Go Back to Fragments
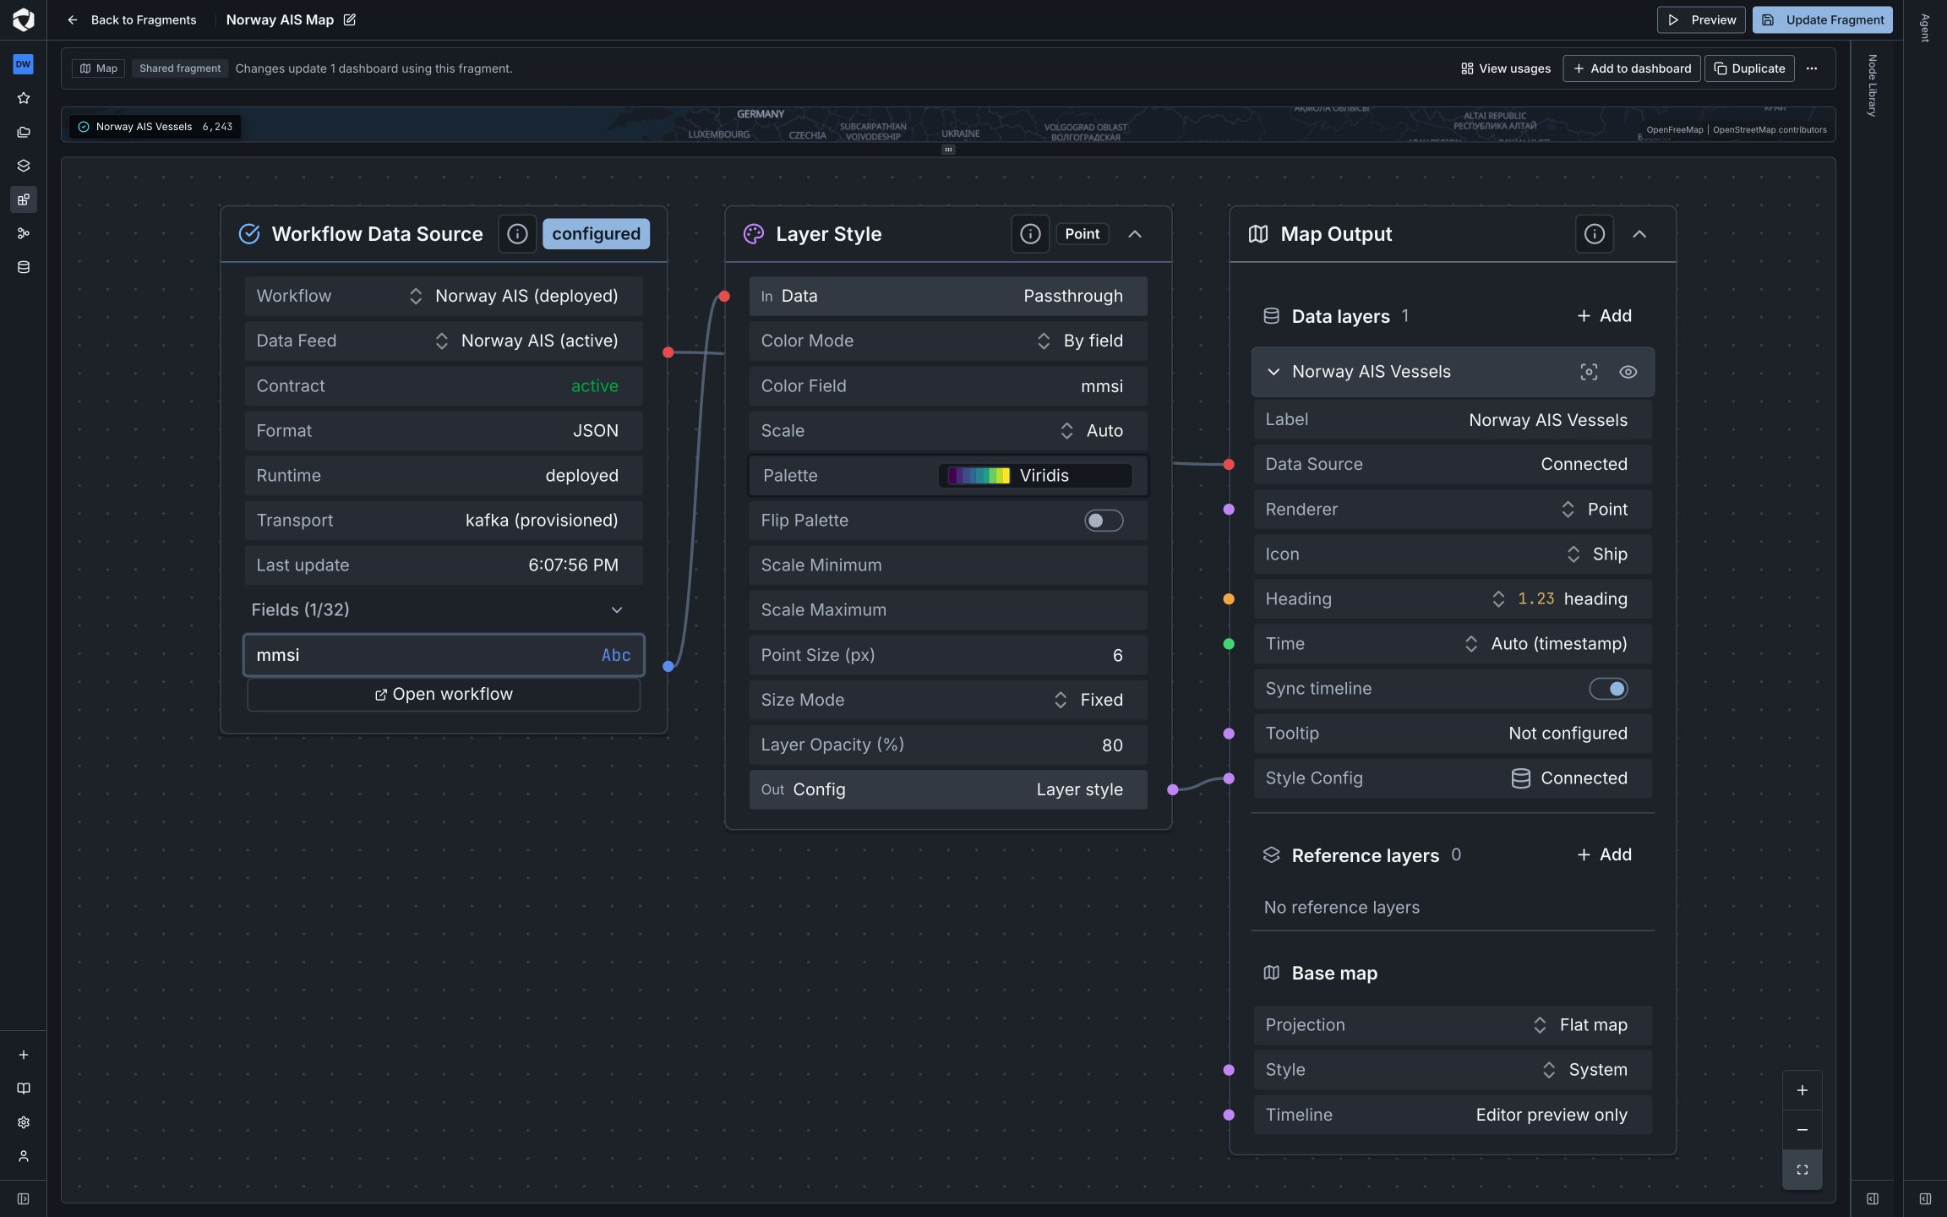The height and width of the screenshot is (1217, 1947). click(132, 19)
